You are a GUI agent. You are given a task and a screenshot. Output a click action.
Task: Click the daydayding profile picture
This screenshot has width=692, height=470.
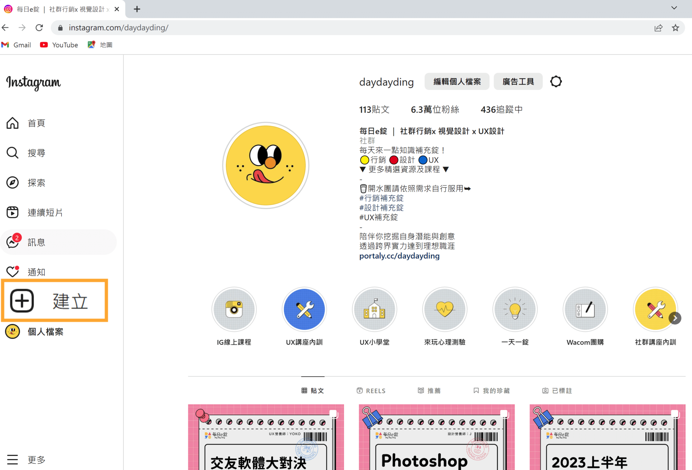266,165
